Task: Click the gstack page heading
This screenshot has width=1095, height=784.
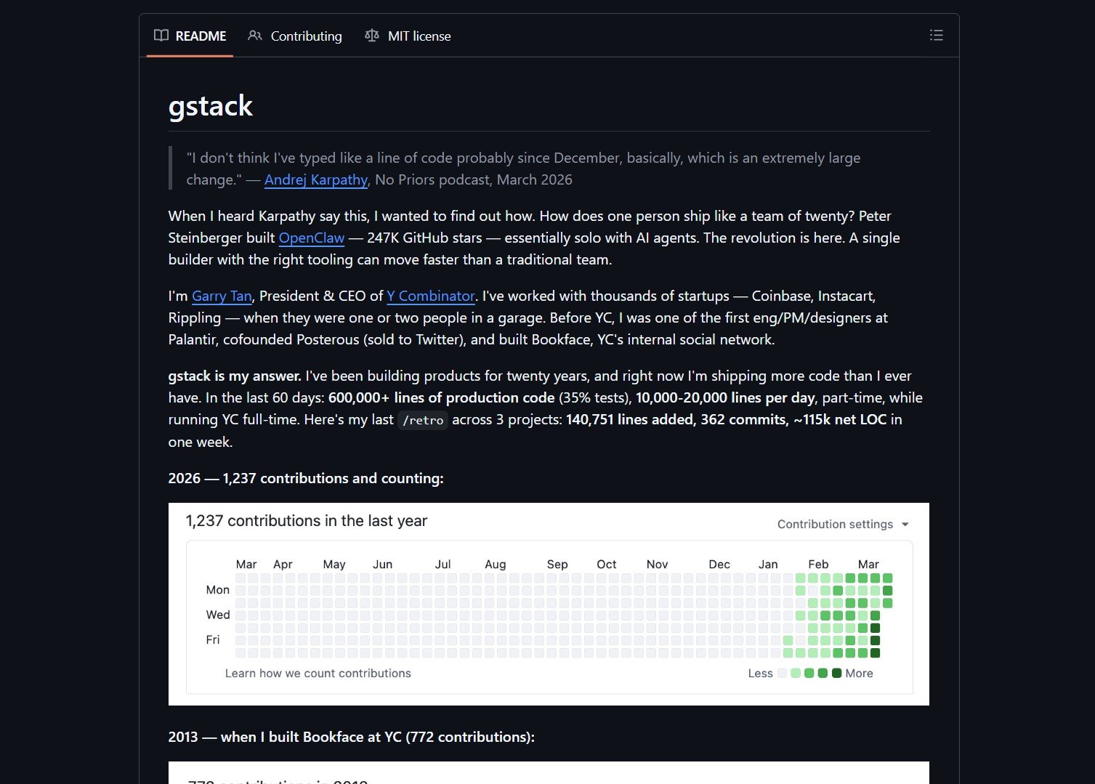Action: tap(211, 106)
